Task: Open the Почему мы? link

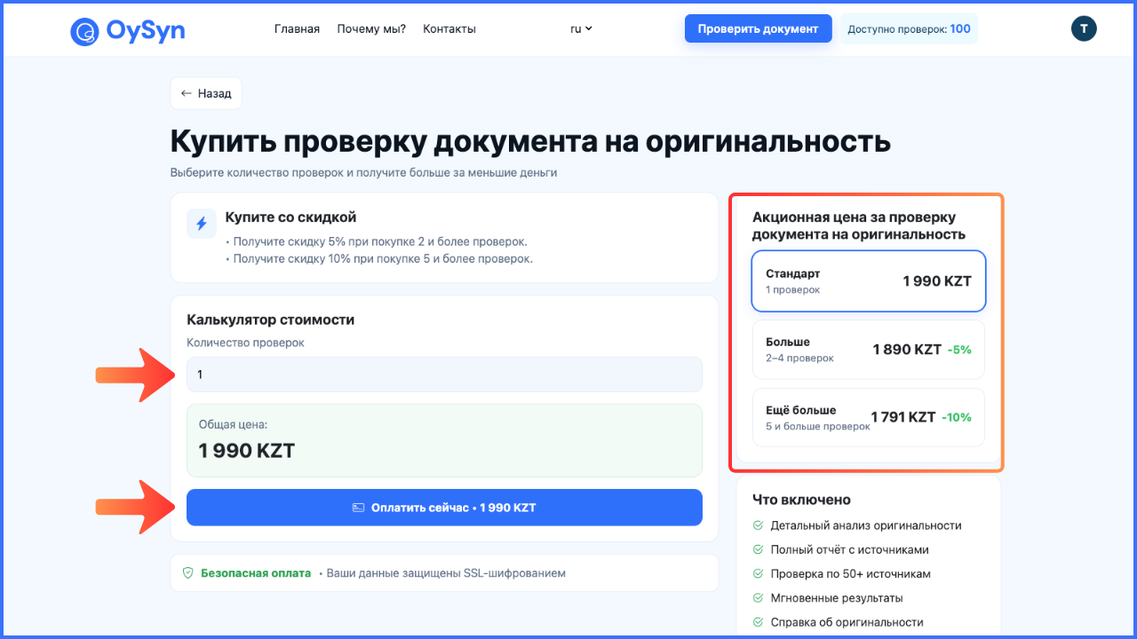Action: pyautogui.click(x=370, y=28)
